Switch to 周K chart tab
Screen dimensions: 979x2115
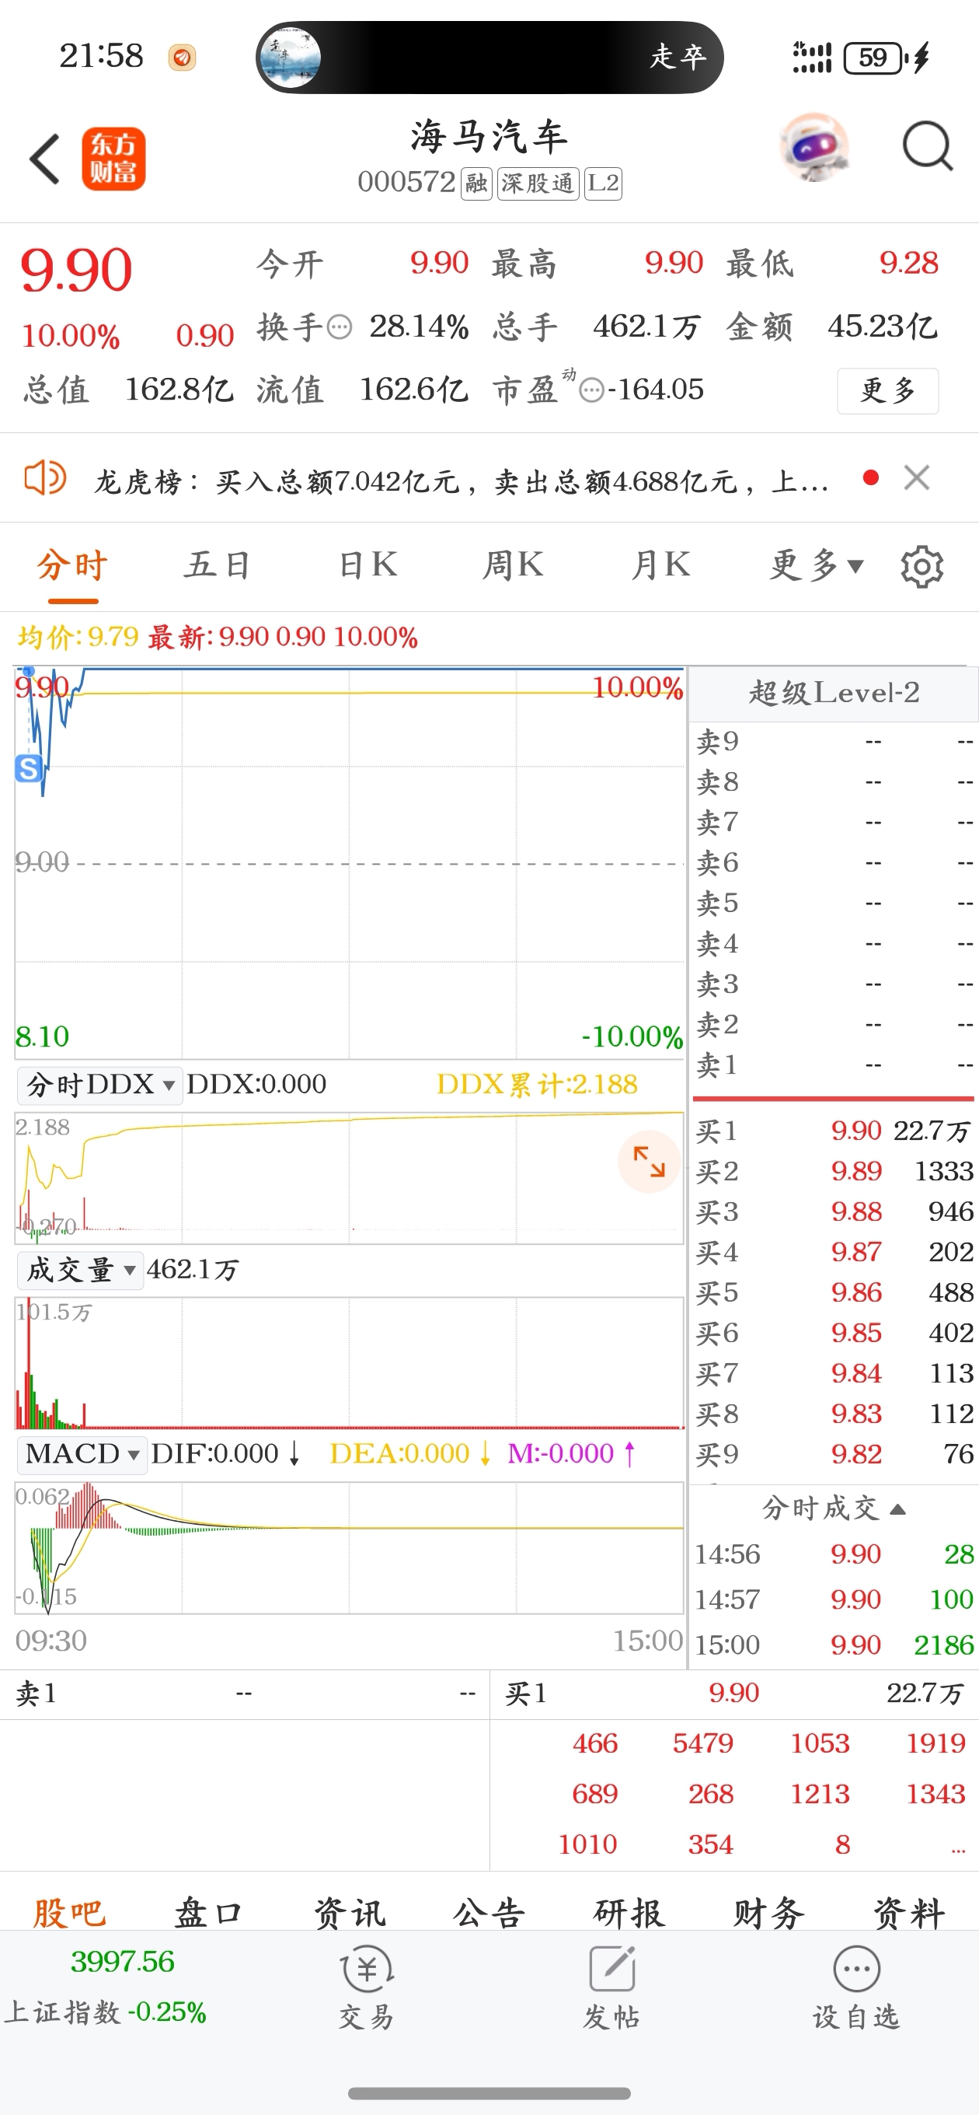click(x=513, y=566)
